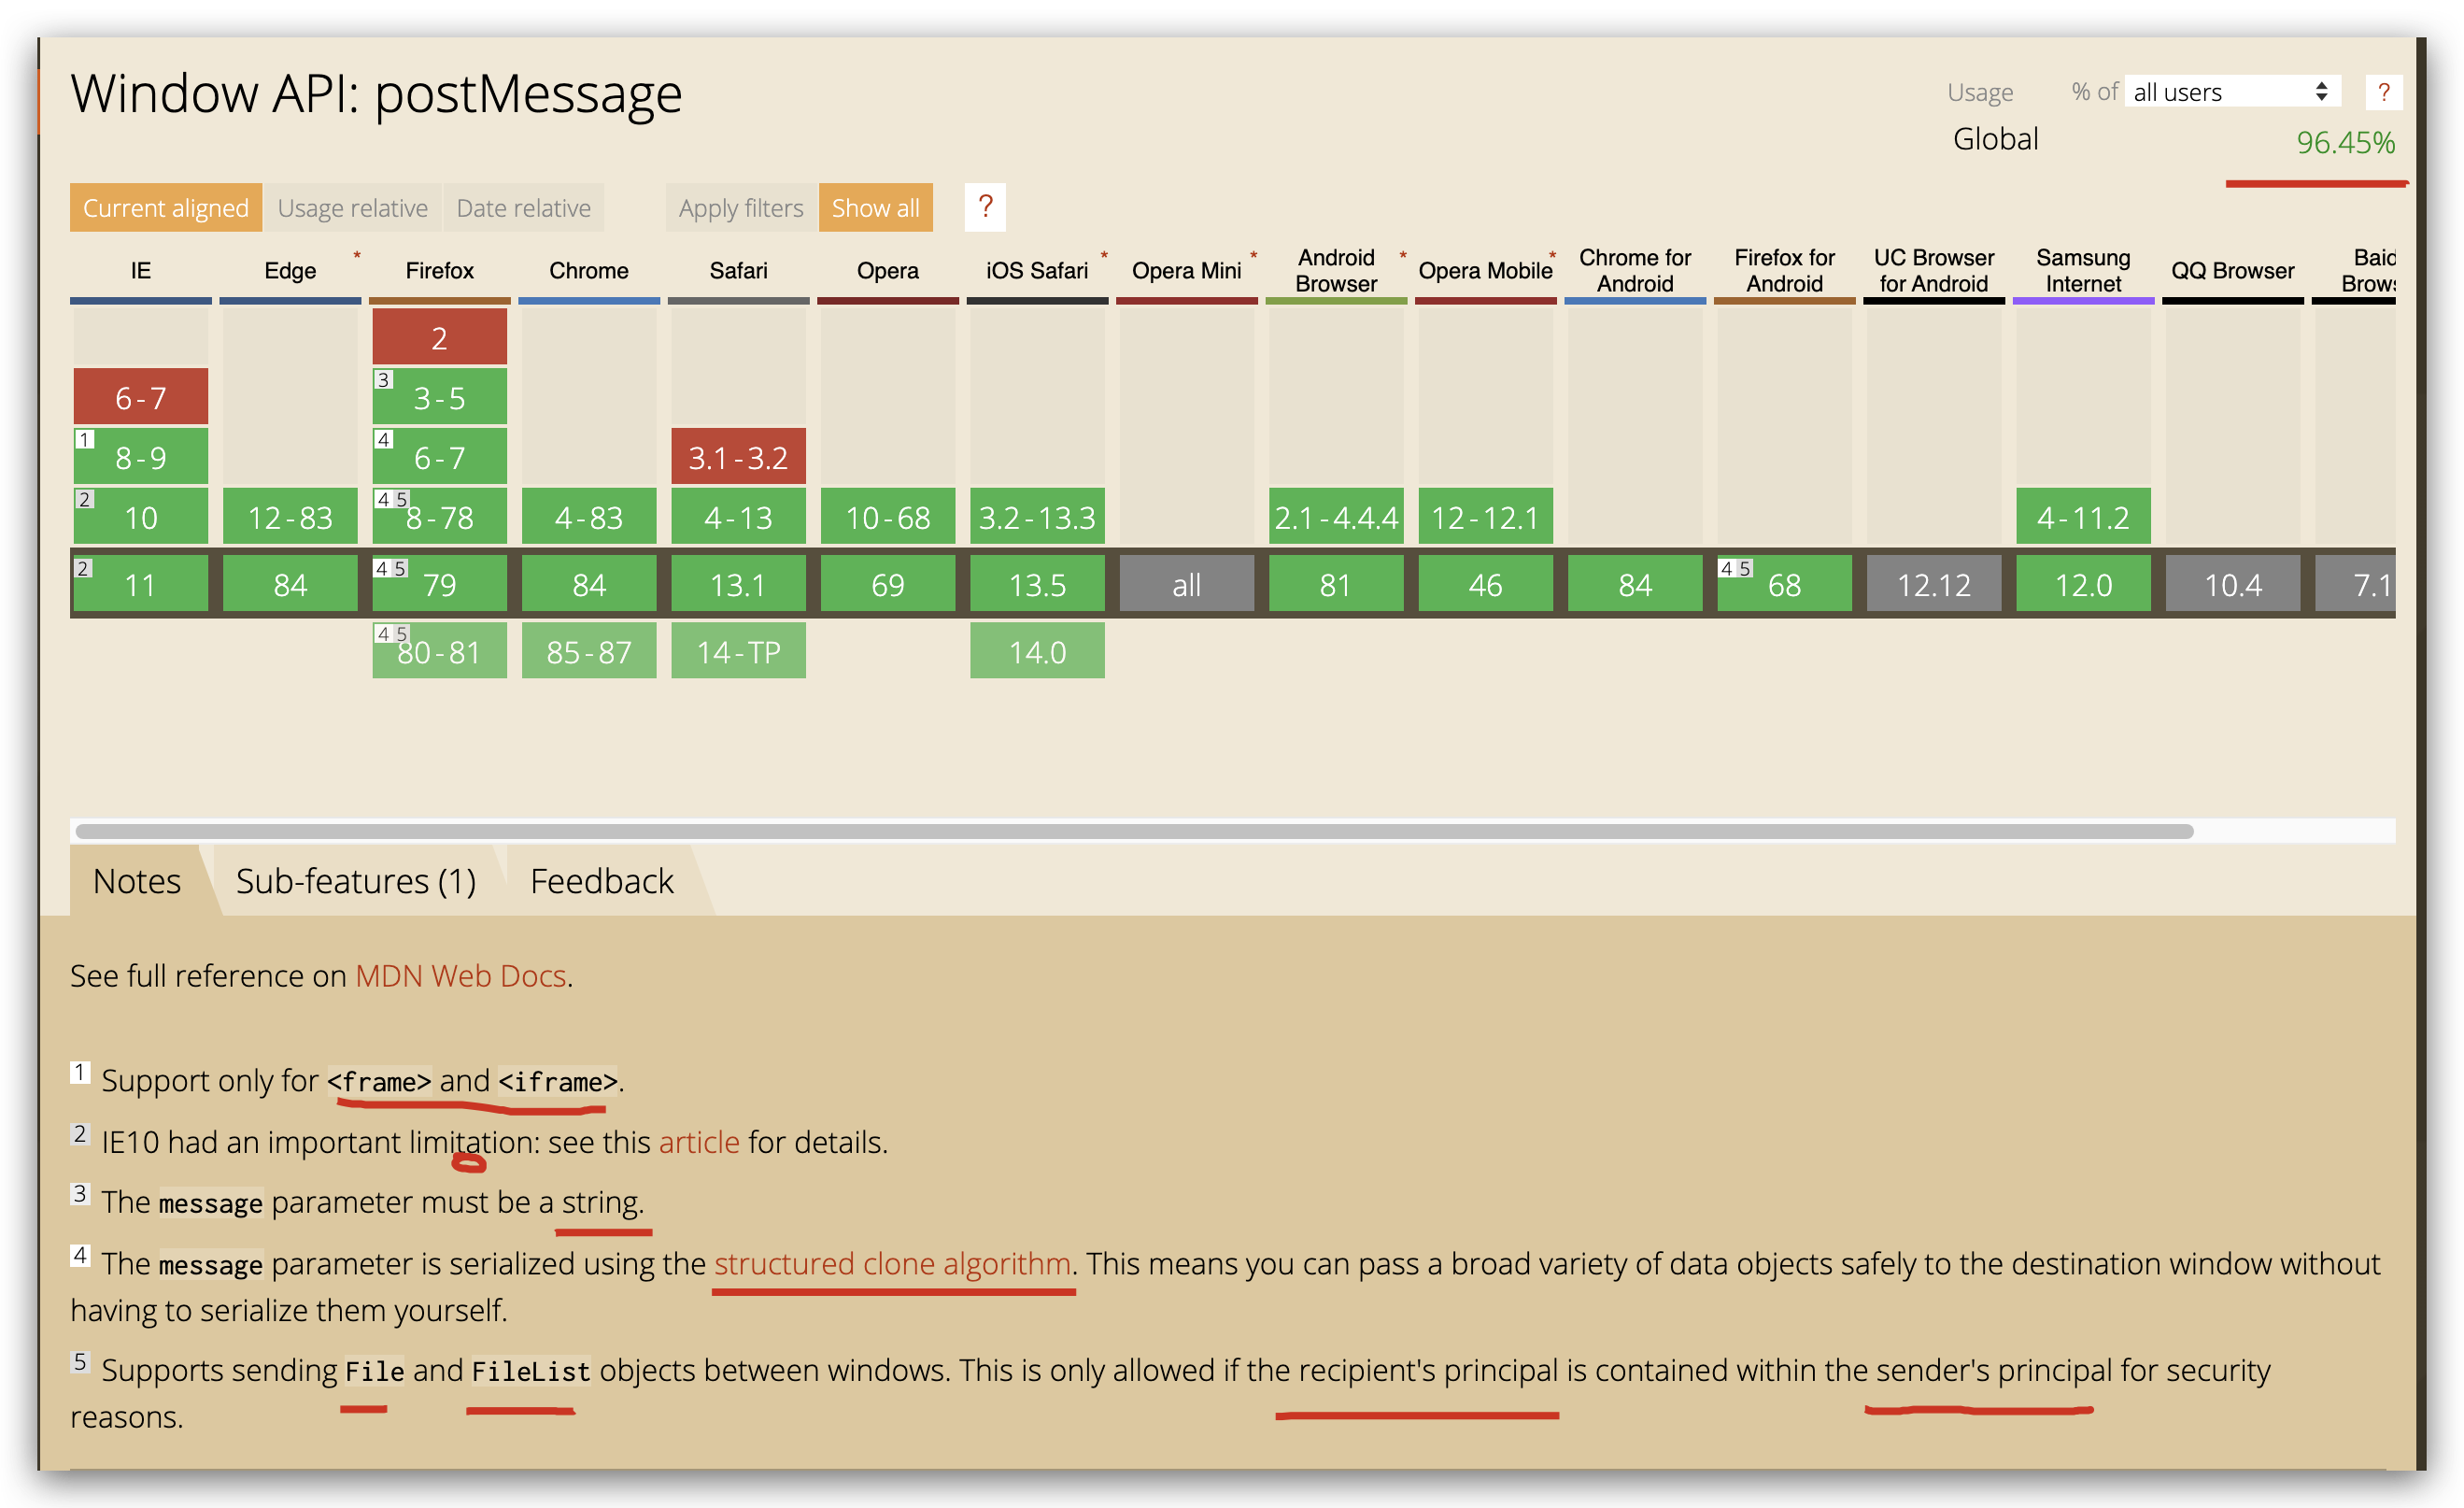
Task: Click the Edge 84 cell
Action: 290,583
